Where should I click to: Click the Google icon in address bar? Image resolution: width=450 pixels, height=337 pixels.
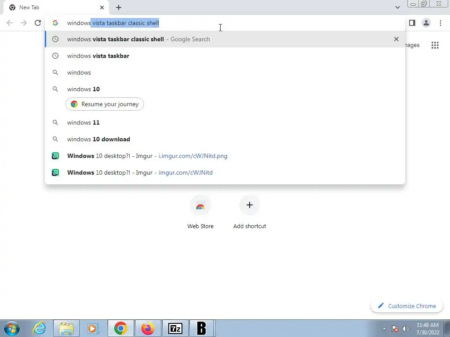tap(55, 23)
